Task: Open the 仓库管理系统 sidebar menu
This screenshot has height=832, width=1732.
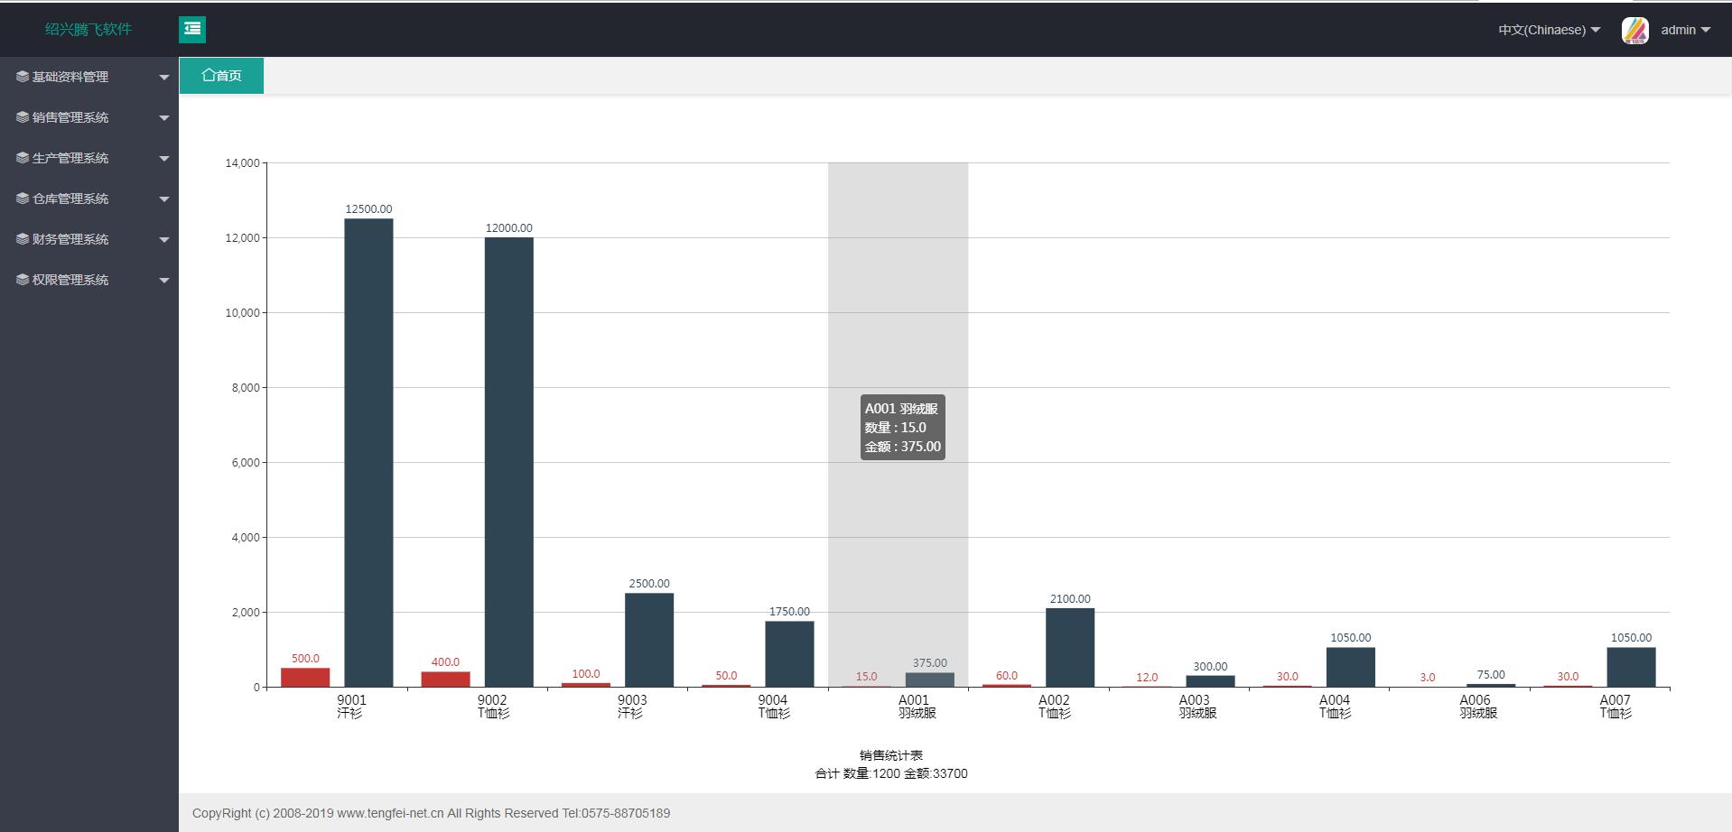Action: coord(89,199)
